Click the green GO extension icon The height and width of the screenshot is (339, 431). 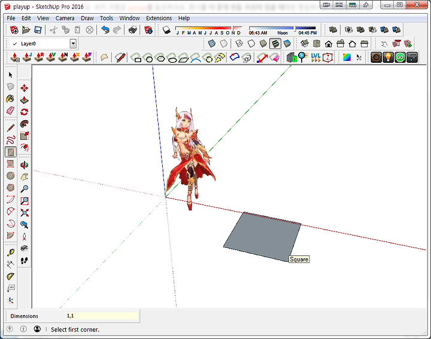coord(400,57)
